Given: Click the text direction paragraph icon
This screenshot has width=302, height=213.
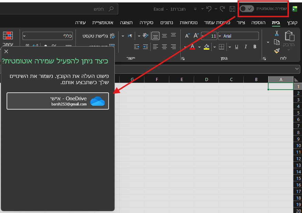Looking at the screenshot, I should tap(130, 35).
